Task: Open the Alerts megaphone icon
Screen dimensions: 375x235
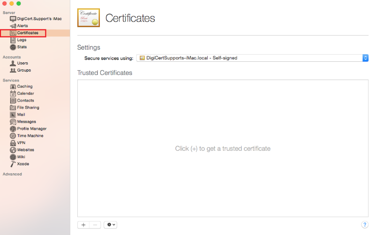Action: (x=13, y=26)
